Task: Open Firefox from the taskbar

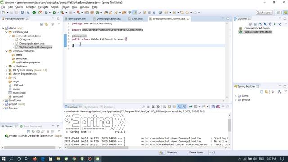Action: 35,159
